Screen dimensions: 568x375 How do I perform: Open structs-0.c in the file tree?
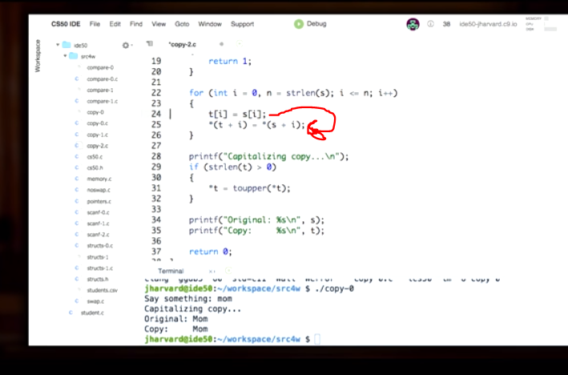tap(99, 246)
